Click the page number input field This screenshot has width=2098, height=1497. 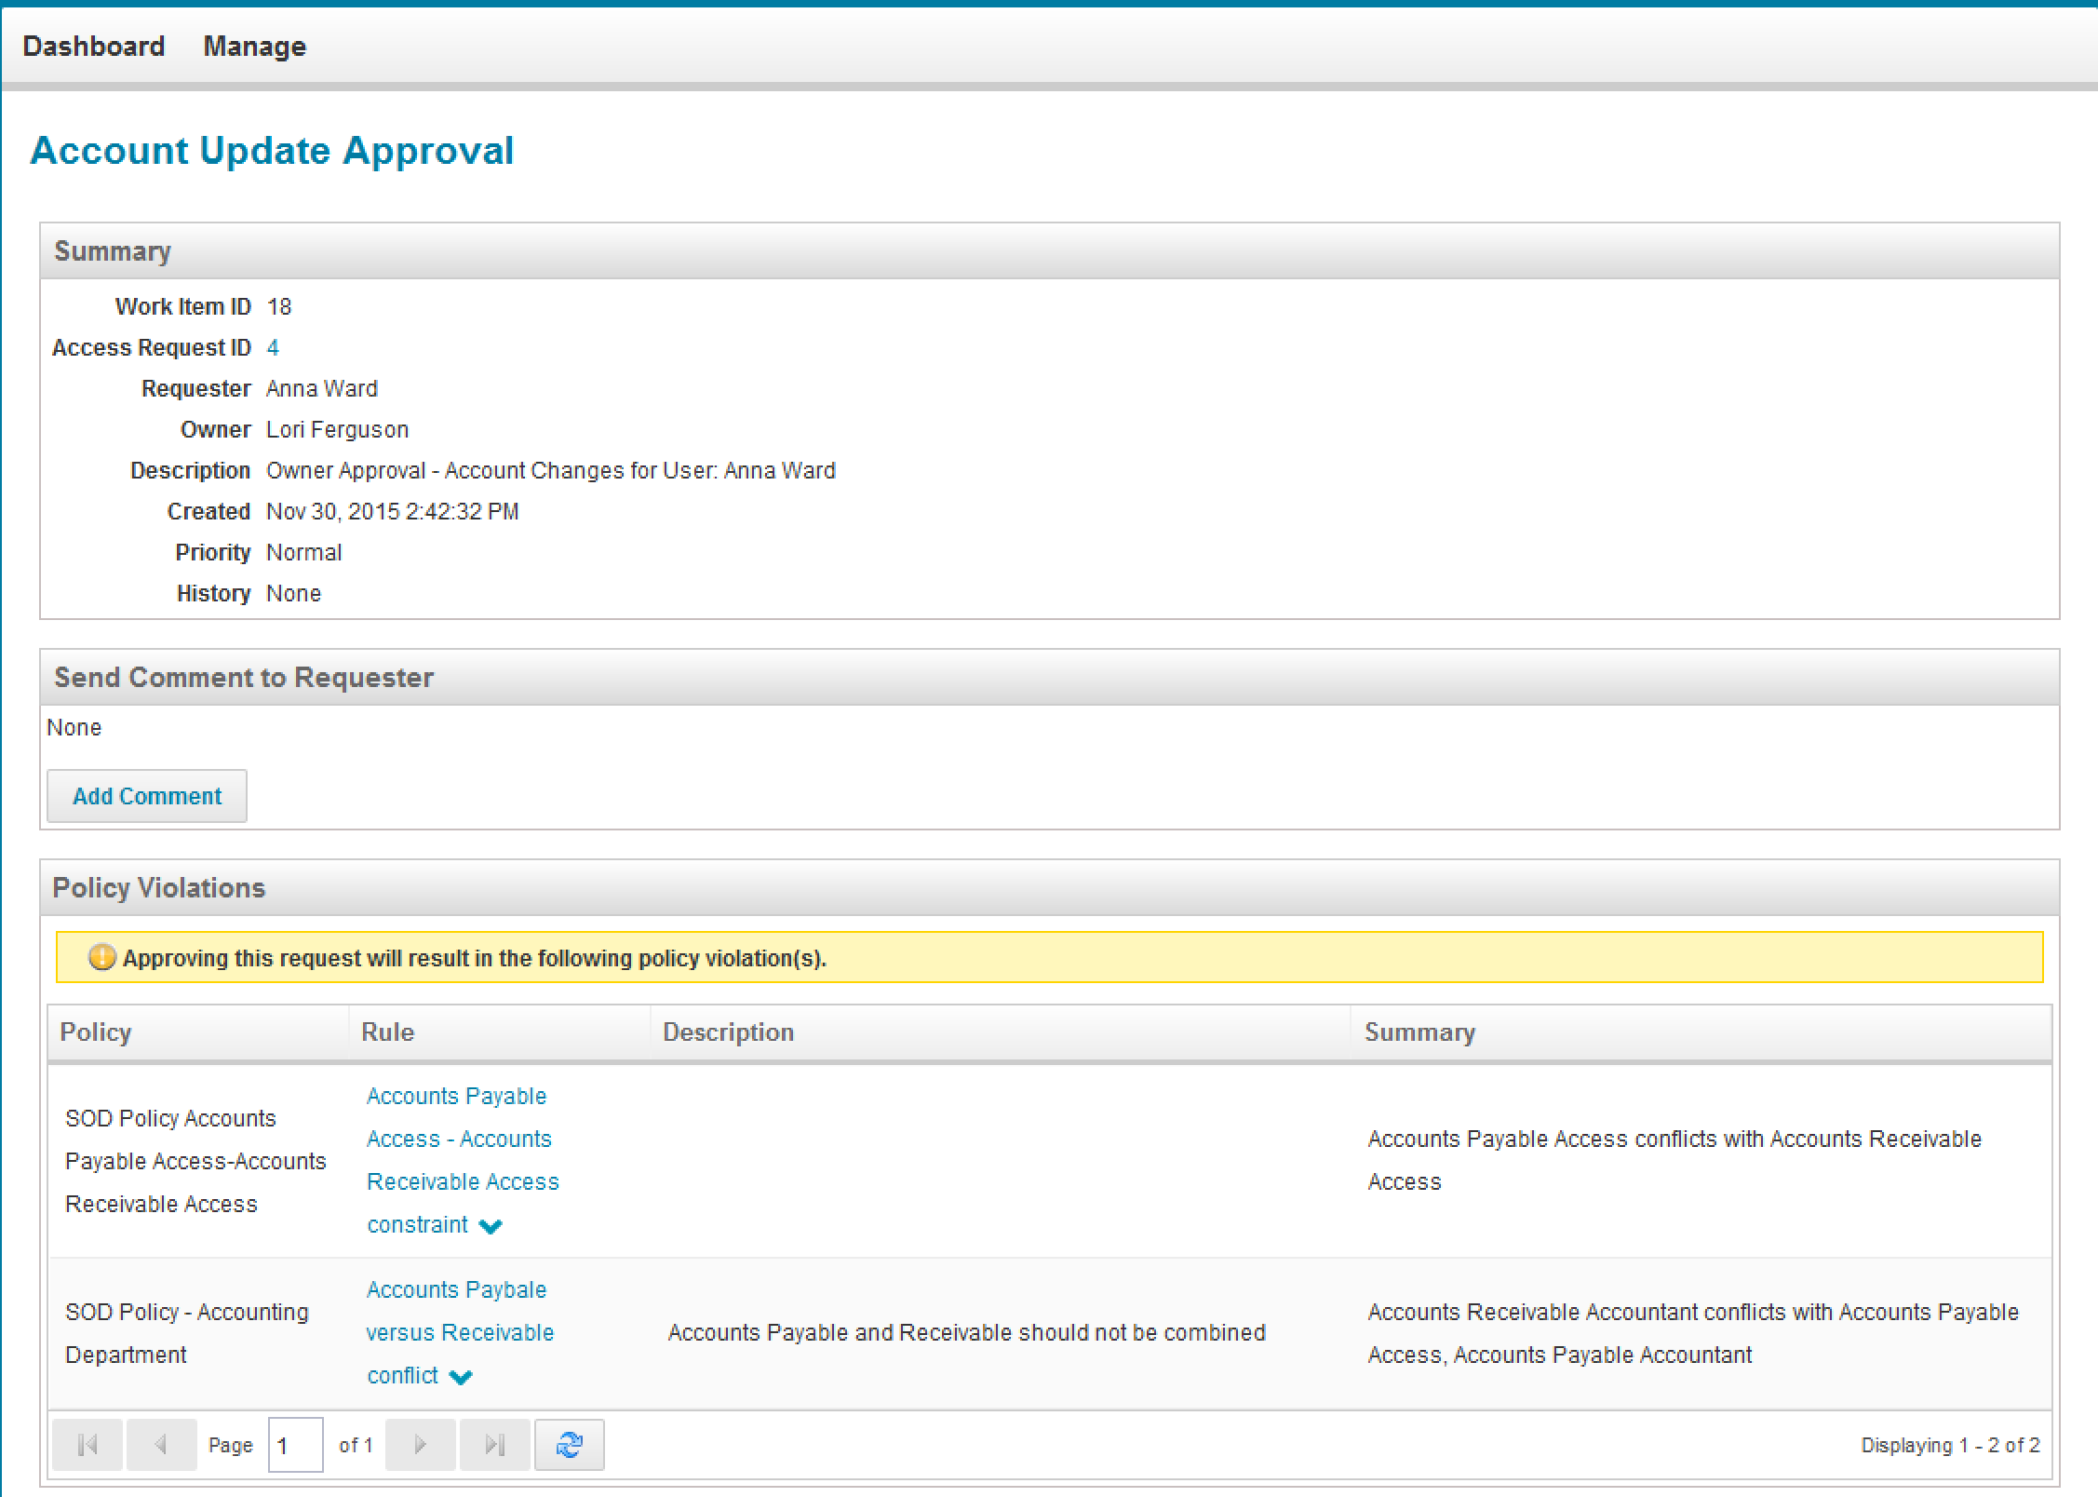click(296, 1445)
